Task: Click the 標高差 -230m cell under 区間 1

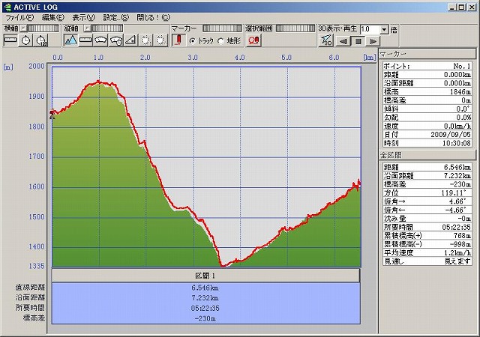Action: (205, 318)
